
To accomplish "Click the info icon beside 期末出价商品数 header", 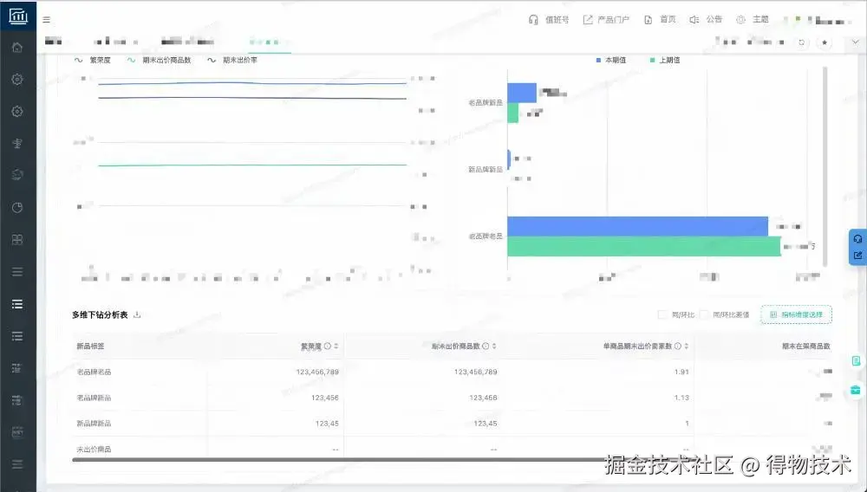I will [486, 346].
